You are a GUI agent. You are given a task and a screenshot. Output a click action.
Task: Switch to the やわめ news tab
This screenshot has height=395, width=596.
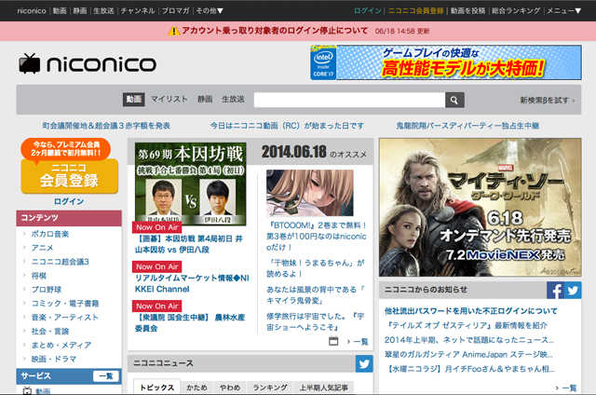point(230,388)
